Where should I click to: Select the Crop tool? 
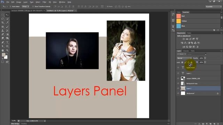pyautogui.click(x=3, y=23)
